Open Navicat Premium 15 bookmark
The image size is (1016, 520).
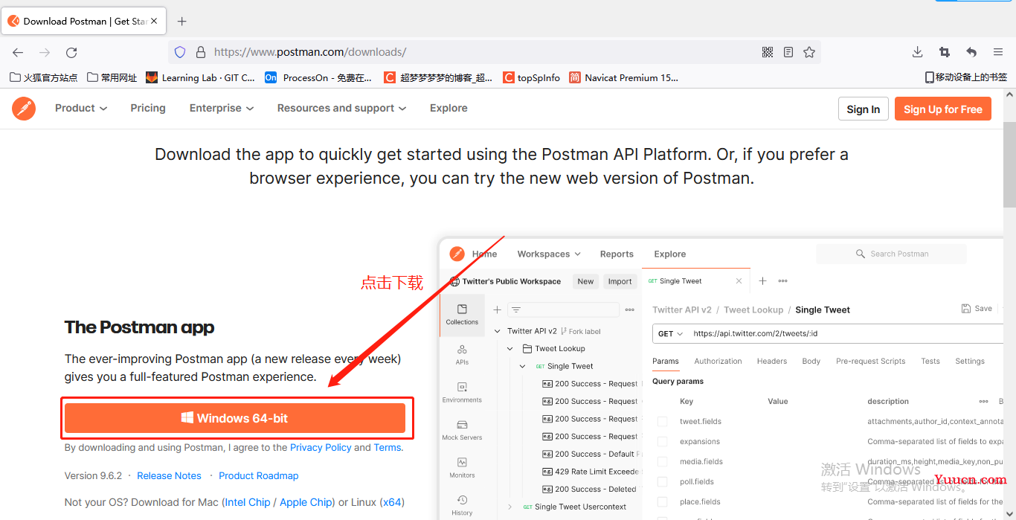(x=623, y=77)
